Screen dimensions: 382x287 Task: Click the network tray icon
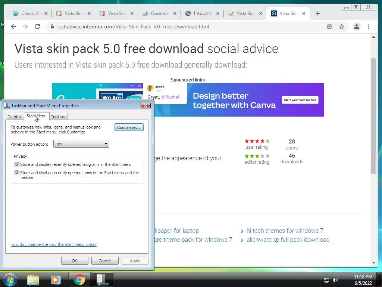click(326, 280)
